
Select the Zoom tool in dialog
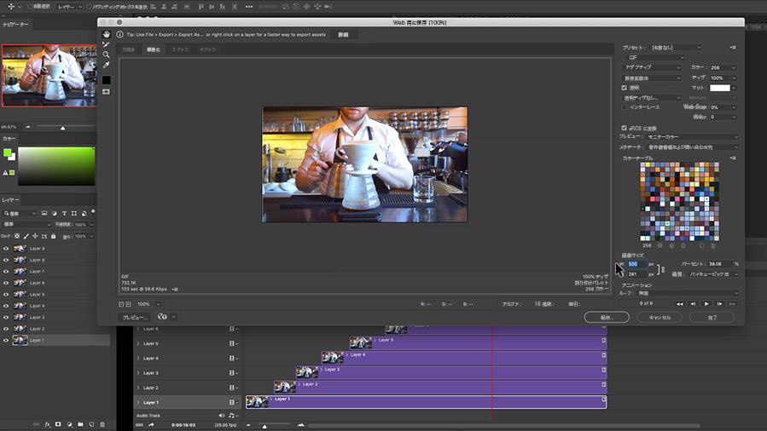click(x=106, y=55)
